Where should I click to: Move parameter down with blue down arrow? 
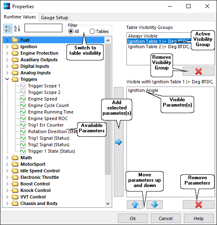pyautogui.click(x=155, y=205)
